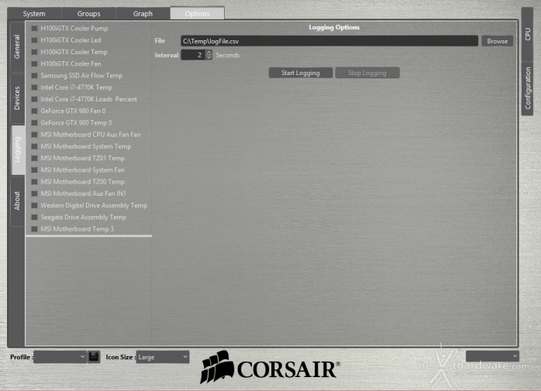Expand the bottom-right empty dropdown
The height and width of the screenshot is (391, 541).
[x=492, y=356]
